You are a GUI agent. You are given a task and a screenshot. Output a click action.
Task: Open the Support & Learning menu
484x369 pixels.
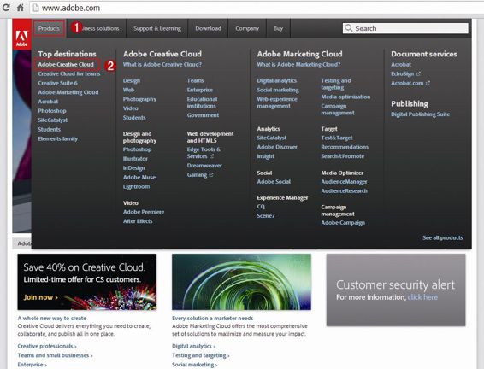(x=157, y=28)
